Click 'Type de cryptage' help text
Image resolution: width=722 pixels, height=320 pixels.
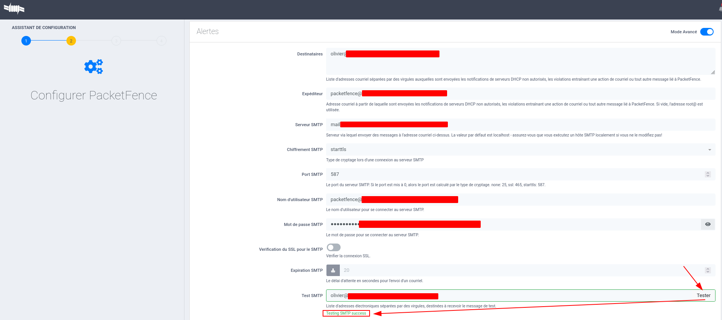pyautogui.click(x=375, y=160)
